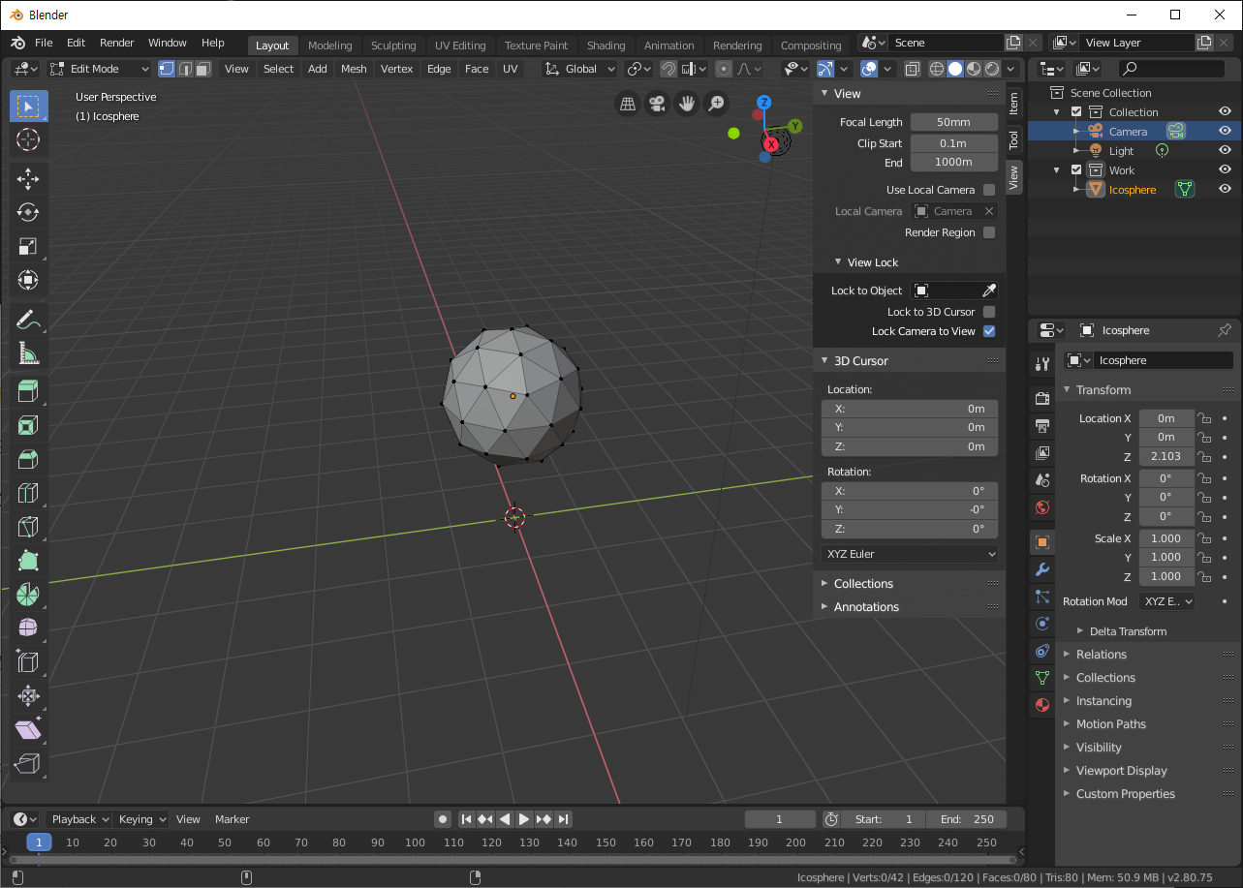Screen dimensions: 1243x888
Task: Uncheck Lock Camera to View
Action: point(989,331)
